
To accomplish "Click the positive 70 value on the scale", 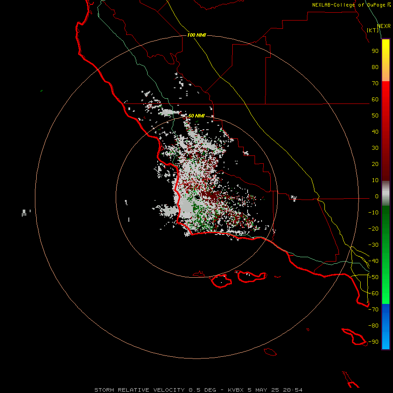I will coord(375,83).
